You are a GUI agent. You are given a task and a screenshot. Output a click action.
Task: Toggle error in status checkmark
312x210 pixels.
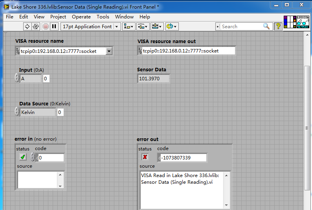click(x=23, y=157)
